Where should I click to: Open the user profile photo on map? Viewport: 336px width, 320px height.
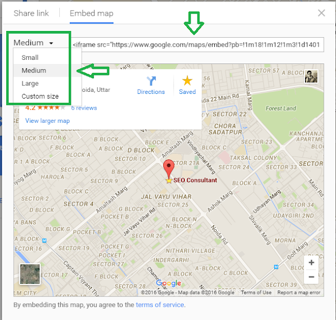click(x=311, y=76)
